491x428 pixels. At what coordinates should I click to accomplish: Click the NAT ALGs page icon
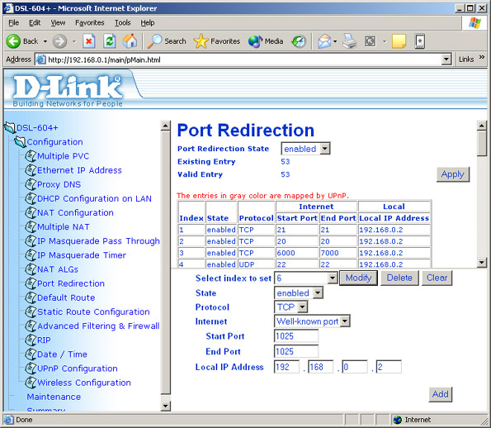click(31, 269)
